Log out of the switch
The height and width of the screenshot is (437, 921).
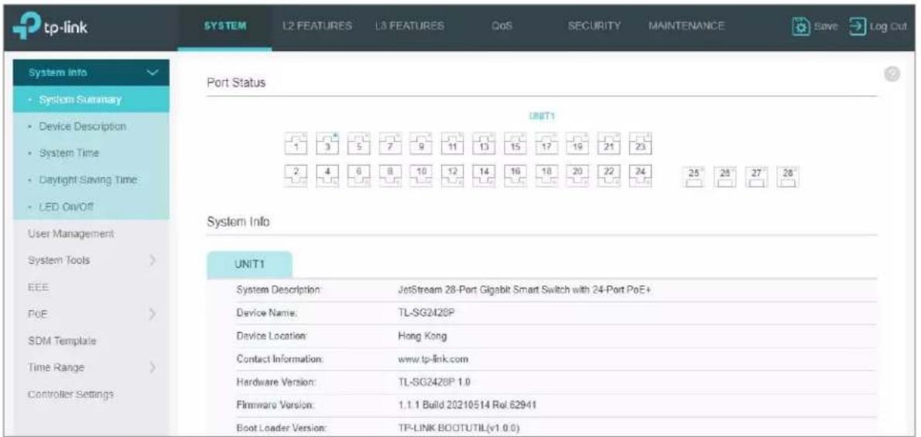tap(878, 26)
